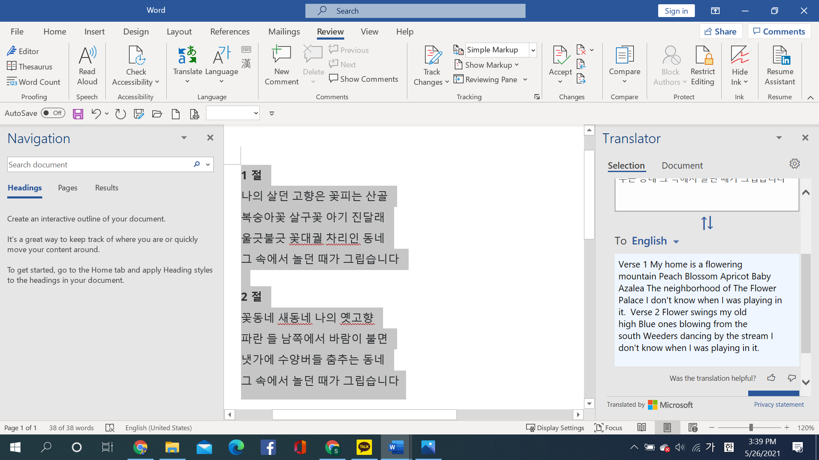This screenshot has height=460, width=819.
Task: Click the Sign in button
Action: (676, 11)
